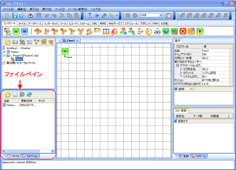The height and width of the screenshot is (170, 236).
Task: Click the open folder icon in file pane
Action: click(8, 94)
